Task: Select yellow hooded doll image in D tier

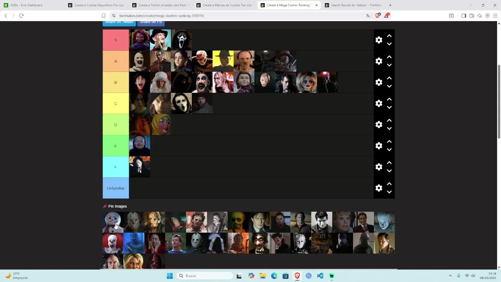Action: click(x=160, y=125)
